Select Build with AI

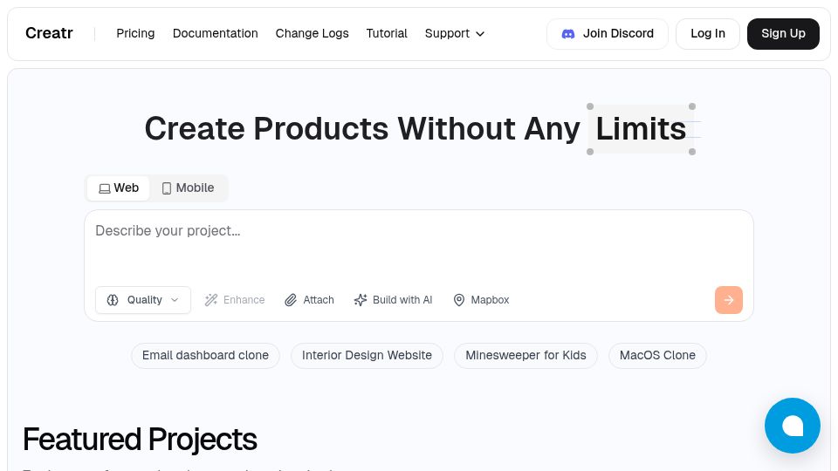click(x=393, y=300)
